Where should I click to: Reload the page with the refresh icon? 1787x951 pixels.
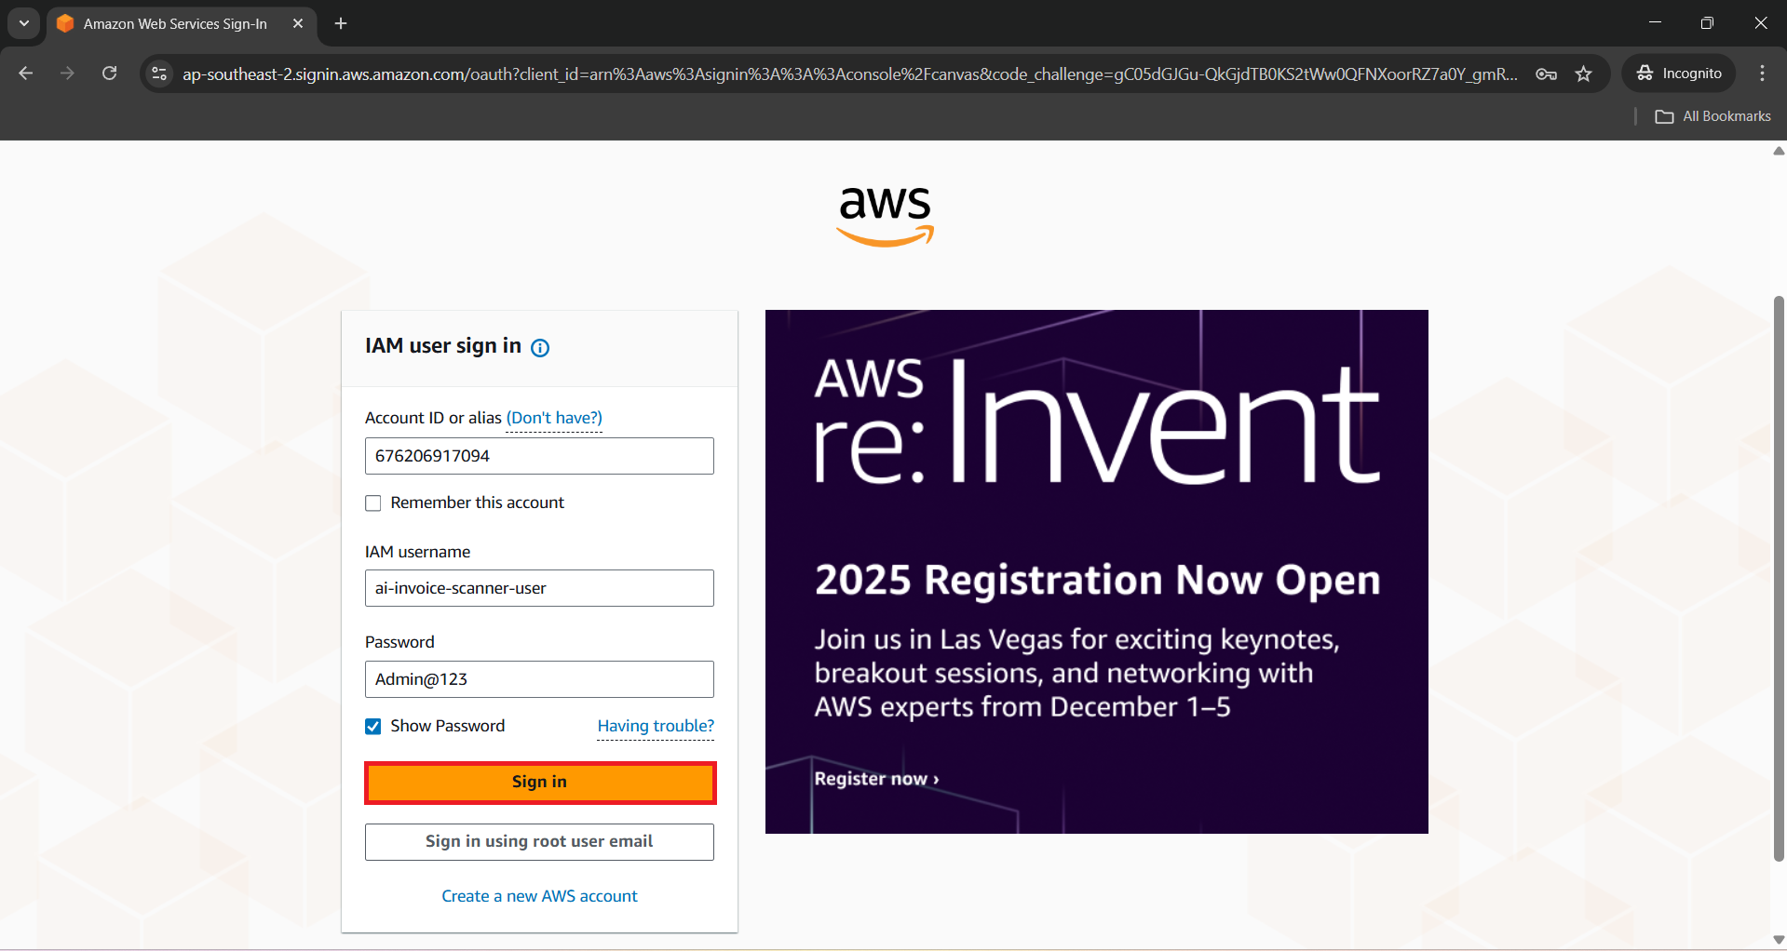[x=110, y=74]
